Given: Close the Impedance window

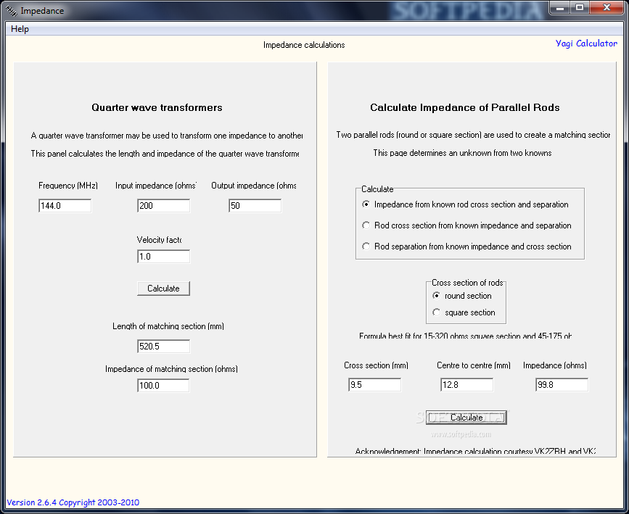Looking at the screenshot, I should 607,8.
